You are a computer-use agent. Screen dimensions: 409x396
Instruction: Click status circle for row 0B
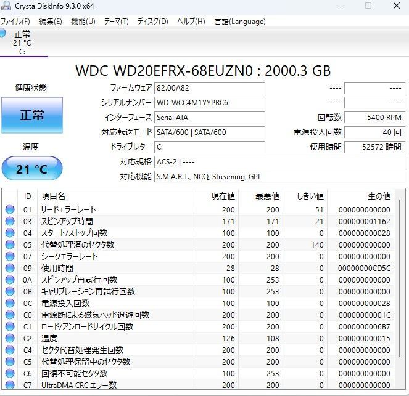10,291
